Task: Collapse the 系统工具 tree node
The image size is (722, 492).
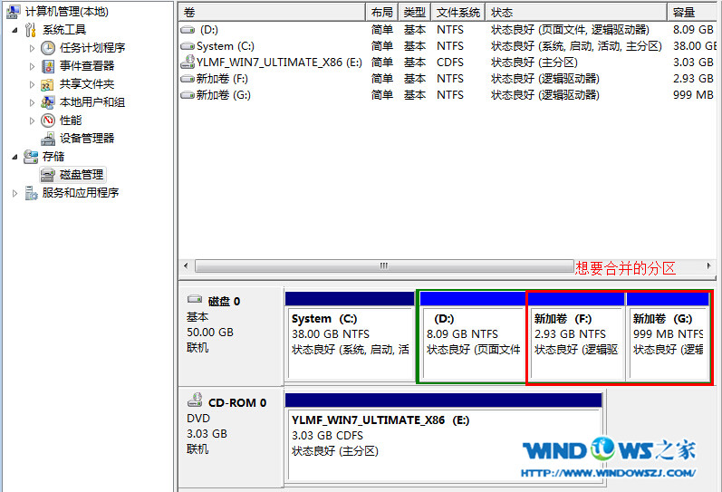Action: (x=15, y=30)
